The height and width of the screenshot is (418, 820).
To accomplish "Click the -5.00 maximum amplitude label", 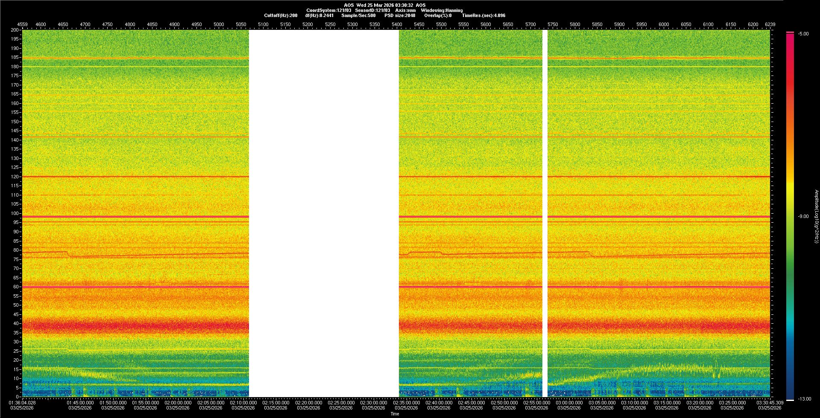I will pyautogui.click(x=803, y=34).
